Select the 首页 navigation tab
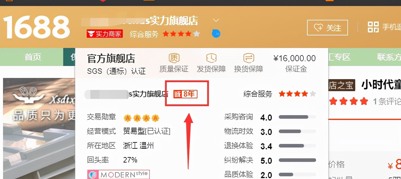Viewport: 401px width, 179px height. pyautogui.click(x=33, y=57)
